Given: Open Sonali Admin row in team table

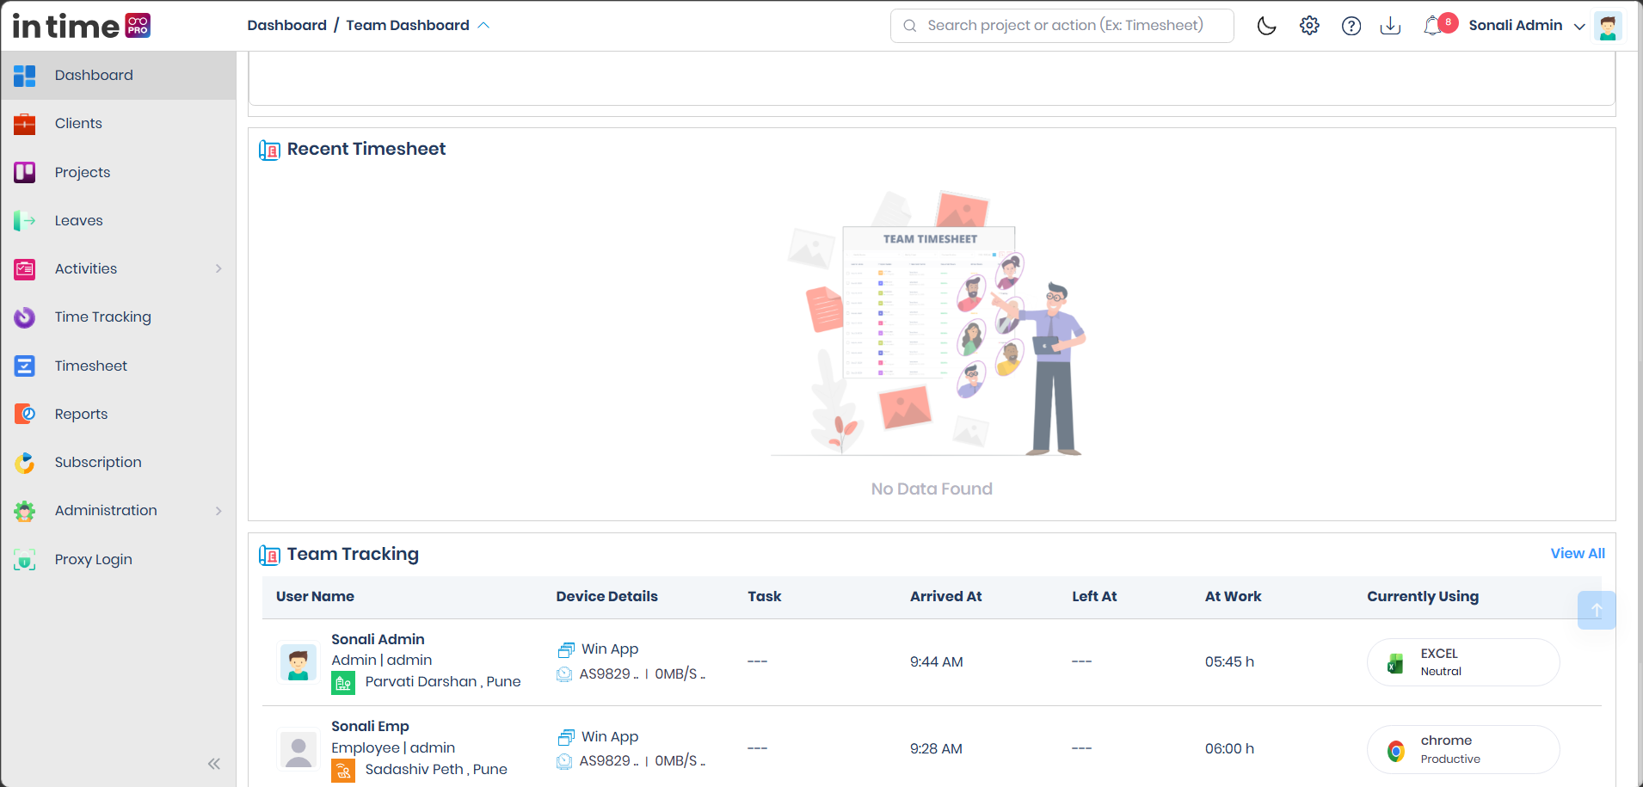Looking at the screenshot, I should tap(932, 662).
